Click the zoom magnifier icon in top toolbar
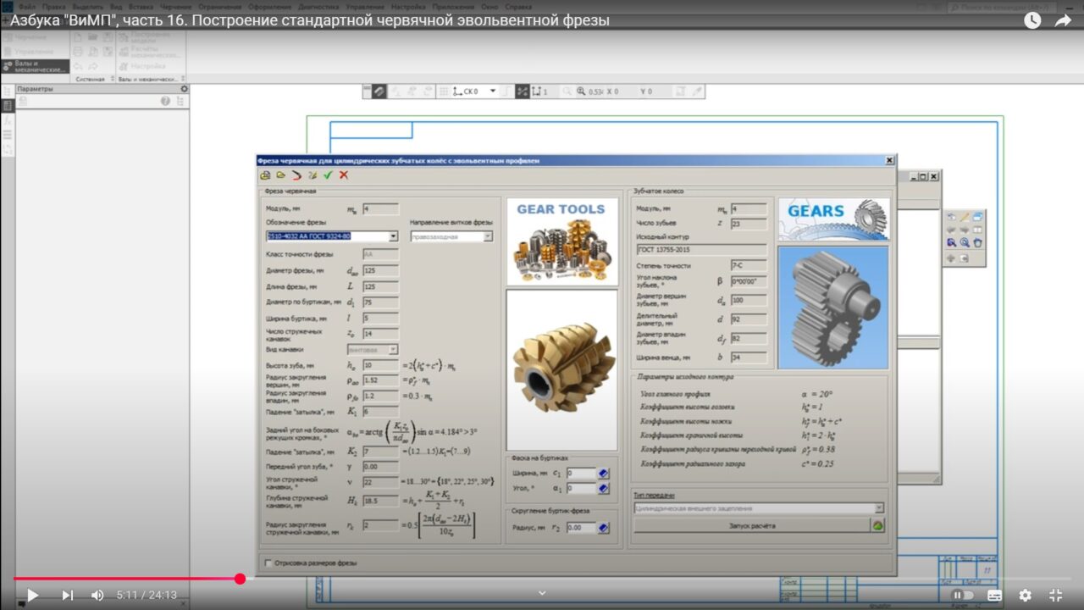Image resolution: width=1084 pixels, height=610 pixels. [581, 91]
